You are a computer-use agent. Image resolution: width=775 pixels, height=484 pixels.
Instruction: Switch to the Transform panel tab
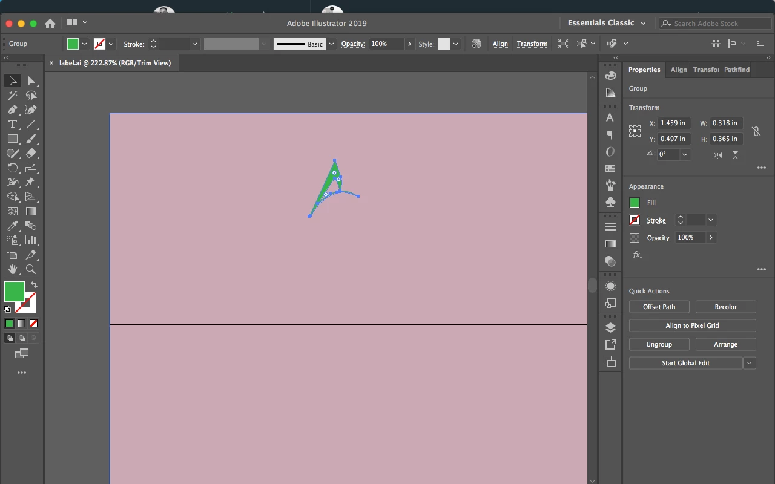706,70
